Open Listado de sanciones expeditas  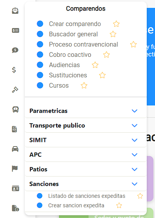87,196
